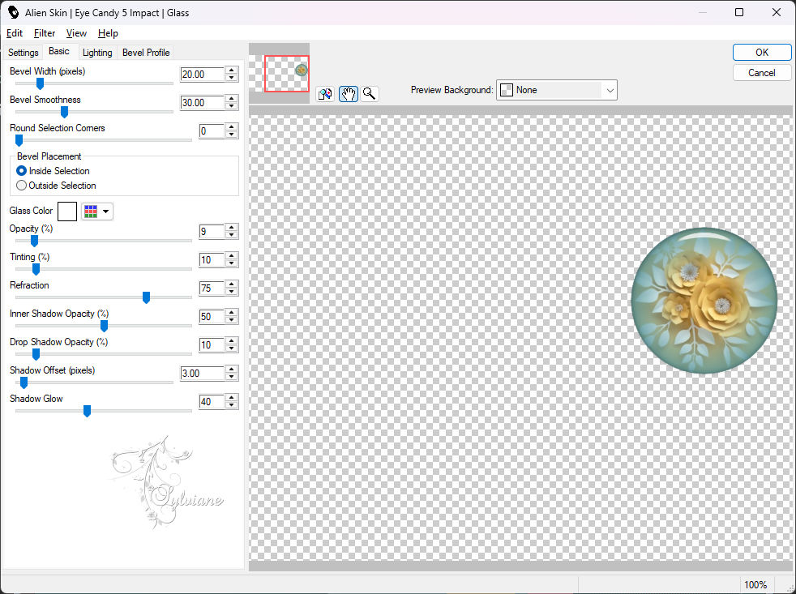Click the Tinting slider handle

point(36,270)
